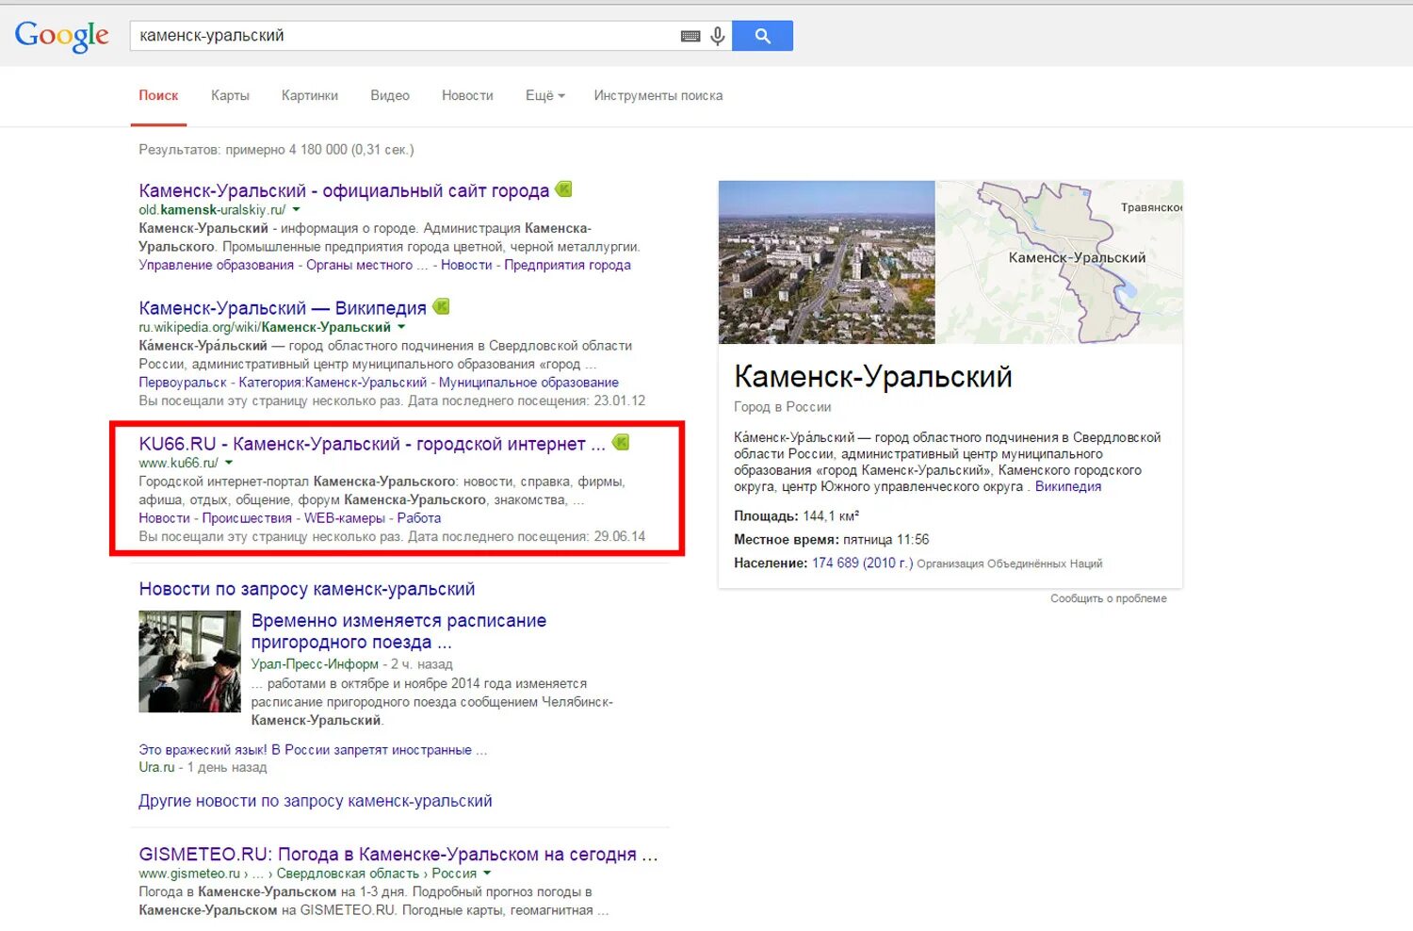Open GISMETEO.RU Погода result title
Image resolution: width=1413 pixels, height=931 pixels.
point(398,855)
